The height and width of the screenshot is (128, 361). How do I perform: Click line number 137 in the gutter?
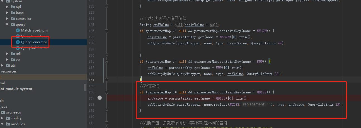[x=91, y=98]
